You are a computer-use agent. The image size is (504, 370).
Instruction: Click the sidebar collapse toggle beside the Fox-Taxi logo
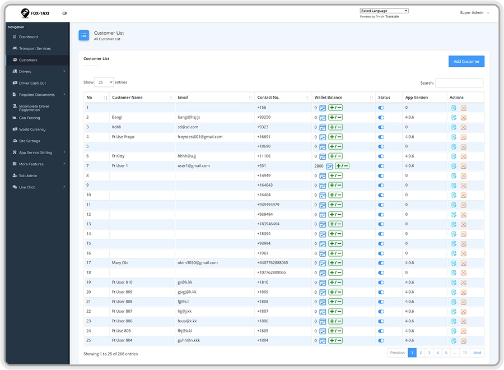click(x=64, y=13)
